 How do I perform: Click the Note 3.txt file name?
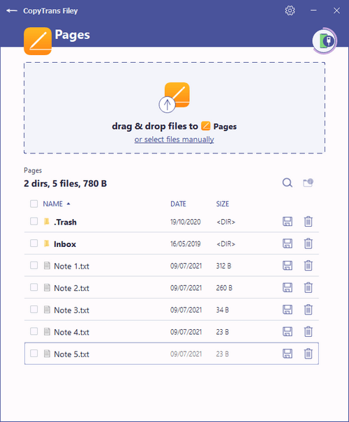pos(71,310)
